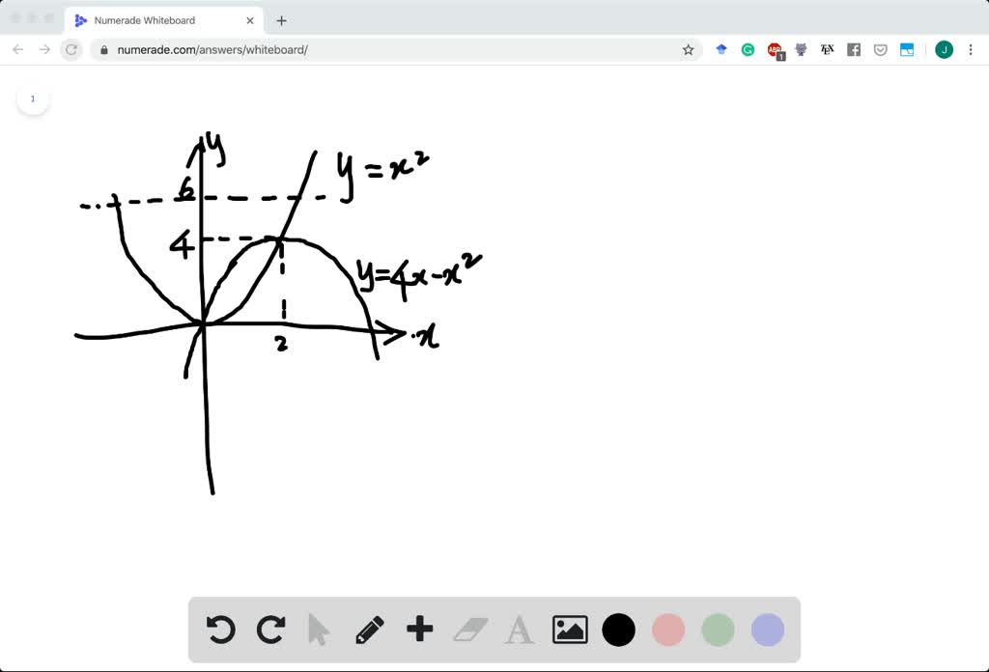
Task: Click the site security padlock icon
Action: (x=102, y=49)
